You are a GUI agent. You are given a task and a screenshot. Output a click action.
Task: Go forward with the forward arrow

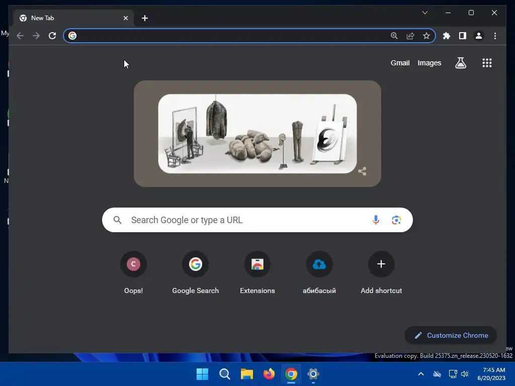pyautogui.click(x=36, y=36)
